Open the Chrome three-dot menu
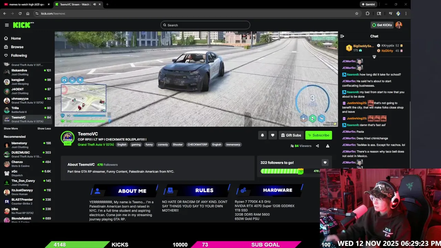This screenshot has width=441, height=248. (406, 13)
